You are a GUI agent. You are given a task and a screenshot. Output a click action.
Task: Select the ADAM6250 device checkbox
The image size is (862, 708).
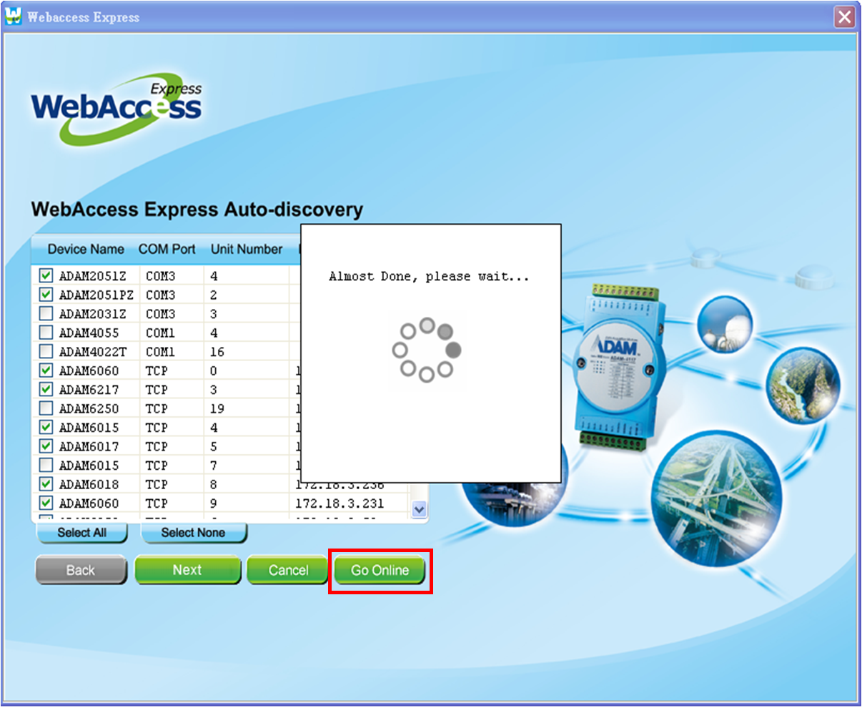(x=46, y=408)
